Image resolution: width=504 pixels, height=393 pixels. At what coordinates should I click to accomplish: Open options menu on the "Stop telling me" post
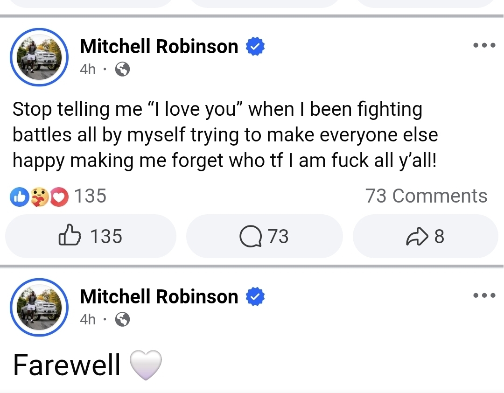click(x=484, y=46)
